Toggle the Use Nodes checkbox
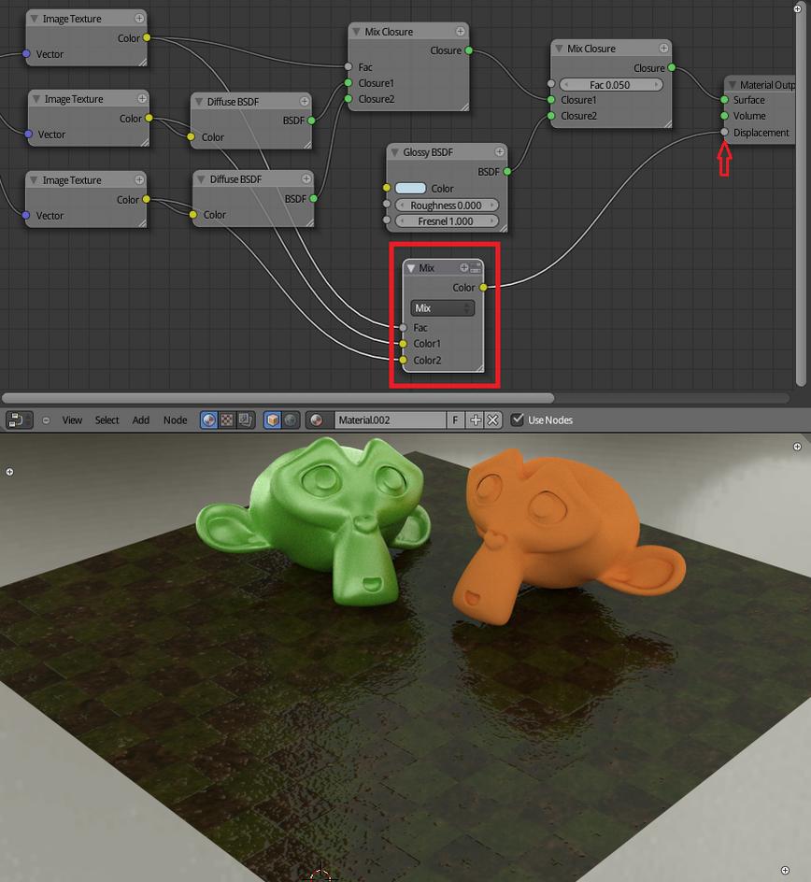 [x=517, y=420]
